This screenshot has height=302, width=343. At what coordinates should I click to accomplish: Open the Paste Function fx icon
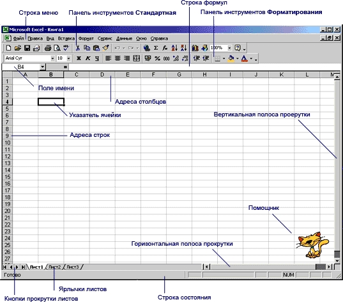click(165, 48)
